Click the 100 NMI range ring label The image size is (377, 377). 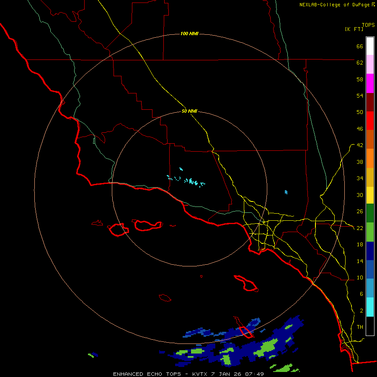tap(189, 34)
